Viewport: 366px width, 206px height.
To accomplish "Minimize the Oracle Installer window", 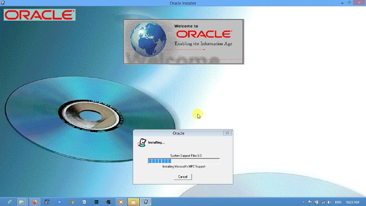I will click(342, 3).
